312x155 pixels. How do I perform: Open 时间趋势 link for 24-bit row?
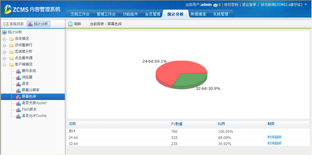(274, 137)
